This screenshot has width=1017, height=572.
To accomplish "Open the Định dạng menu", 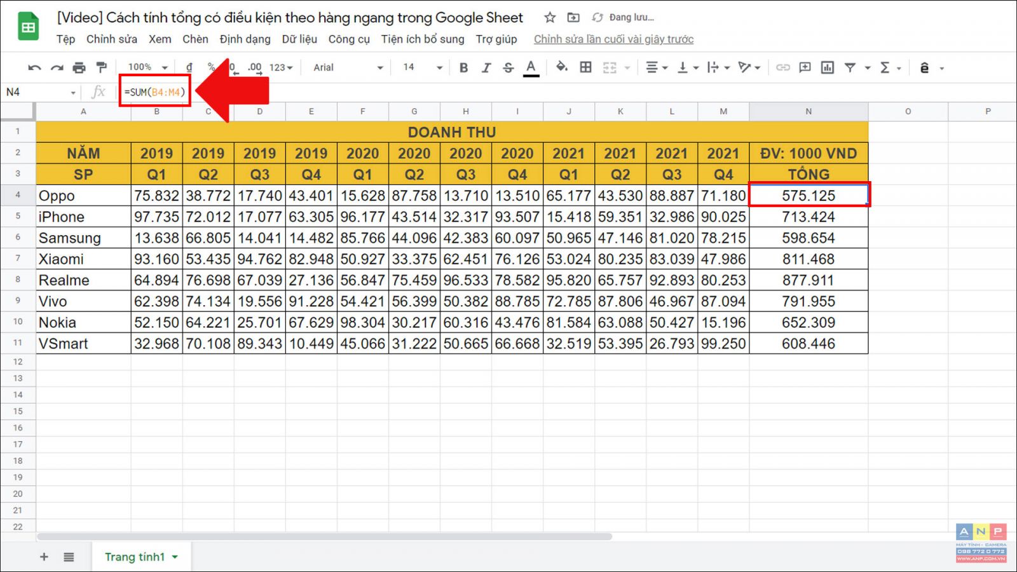I will click(245, 39).
